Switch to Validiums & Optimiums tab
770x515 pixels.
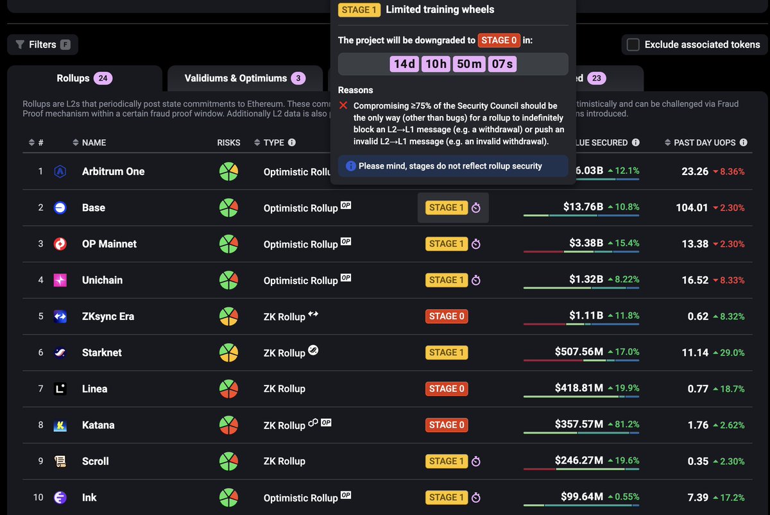(x=245, y=78)
